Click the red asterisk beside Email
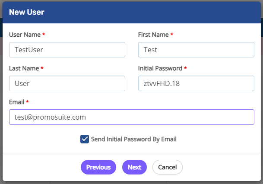This screenshot has width=263, height=184. [28, 102]
